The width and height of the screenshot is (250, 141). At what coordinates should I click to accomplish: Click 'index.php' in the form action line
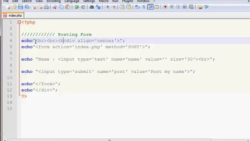[x=87, y=47]
